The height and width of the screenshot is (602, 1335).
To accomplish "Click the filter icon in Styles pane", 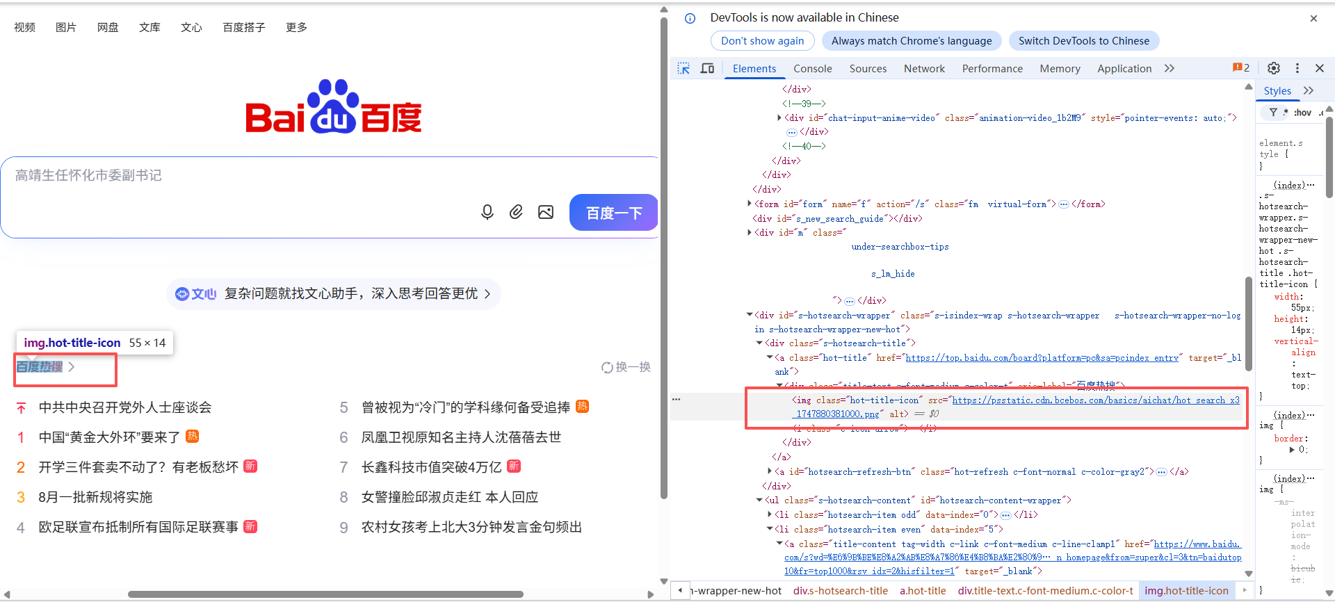I will [1273, 113].
